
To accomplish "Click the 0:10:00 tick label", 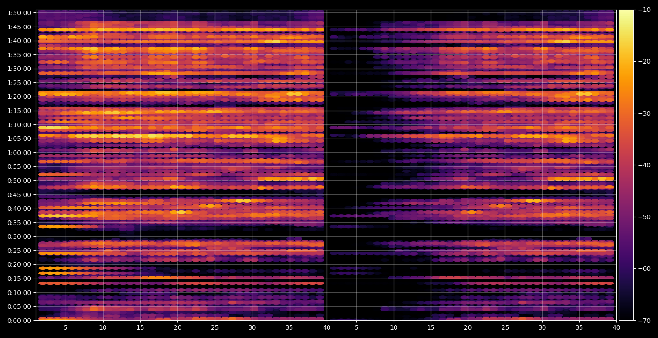I will 19,293.
